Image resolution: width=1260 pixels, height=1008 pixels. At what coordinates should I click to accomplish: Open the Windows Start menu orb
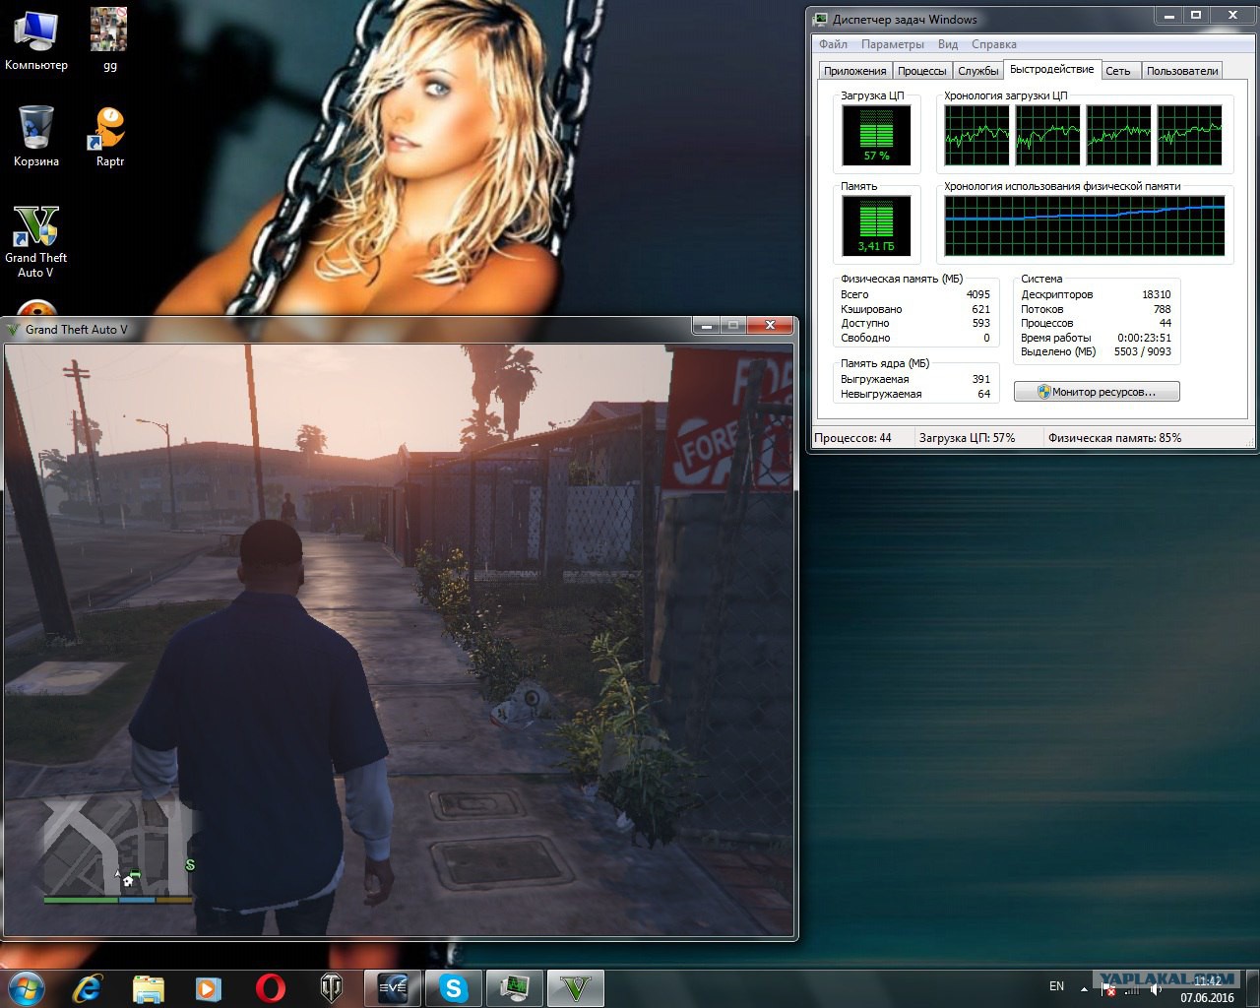(x=27, y=987)
